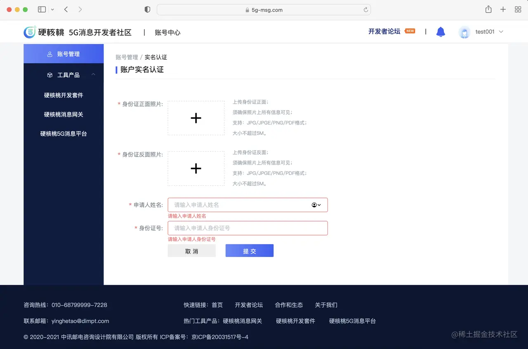Click Safari sidebar toggle icon
528x349 pixels.
pyautogui.click(x=42, y=9)
